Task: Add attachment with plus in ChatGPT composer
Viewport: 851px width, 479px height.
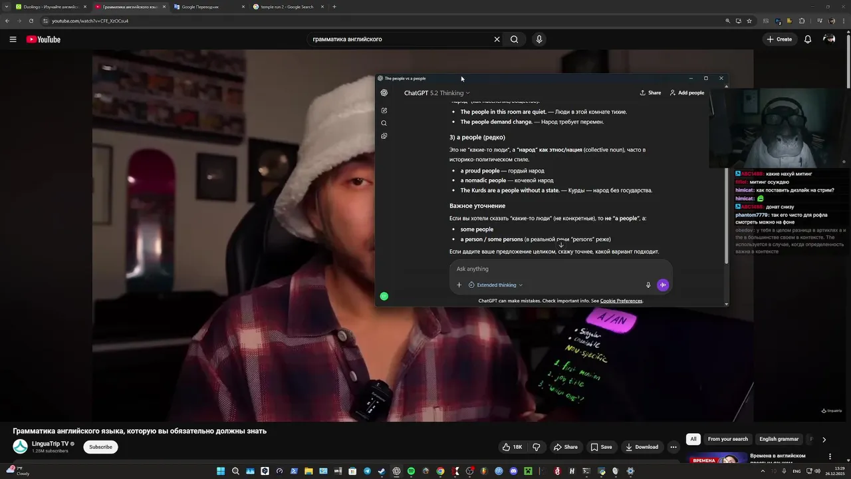Action: (459, 285)
